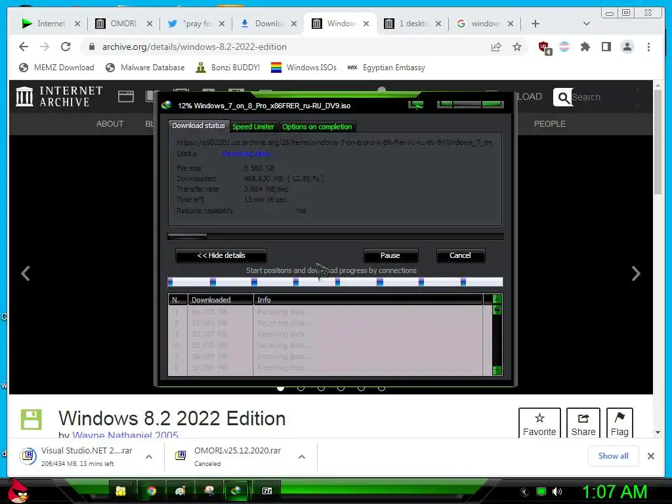Image resolution: width=672 pixels, height=504 pixels.
Task: Collapse details with Hide details button
Action: click(x=221, y=255)
